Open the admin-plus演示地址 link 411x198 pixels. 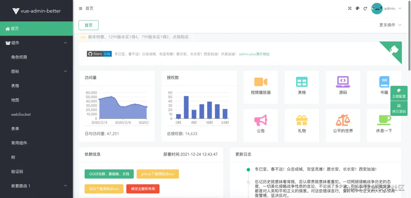pos(254,54)
